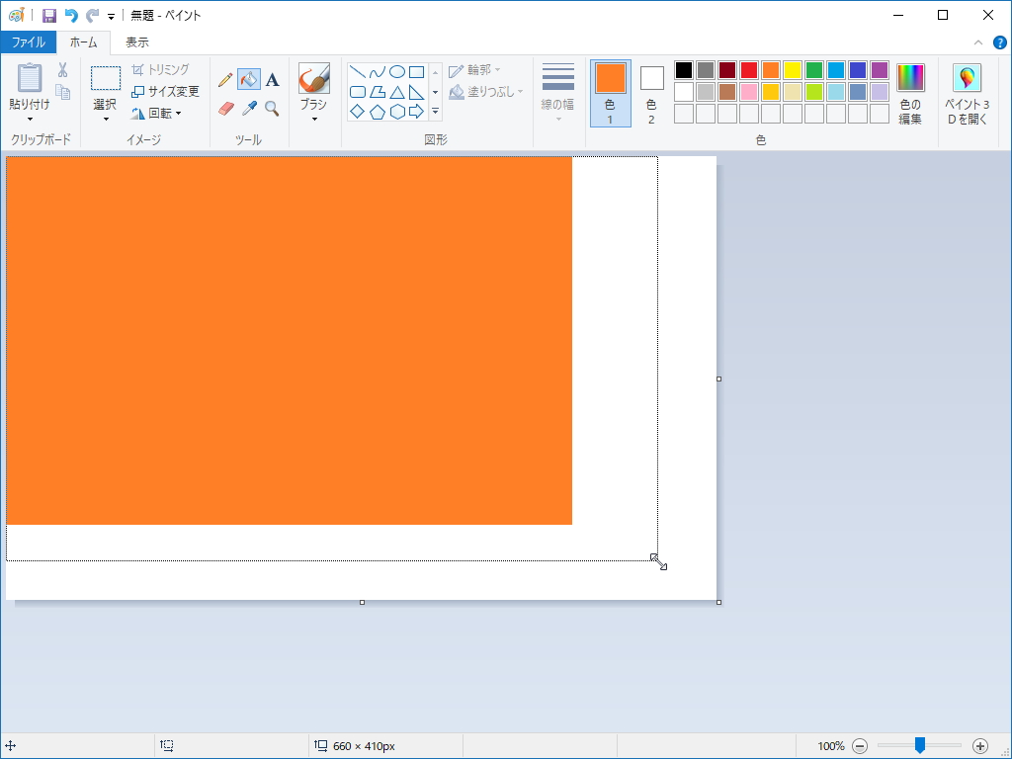Click Crop (トリミング) button

pyautogui.click(x=161, y=70)
